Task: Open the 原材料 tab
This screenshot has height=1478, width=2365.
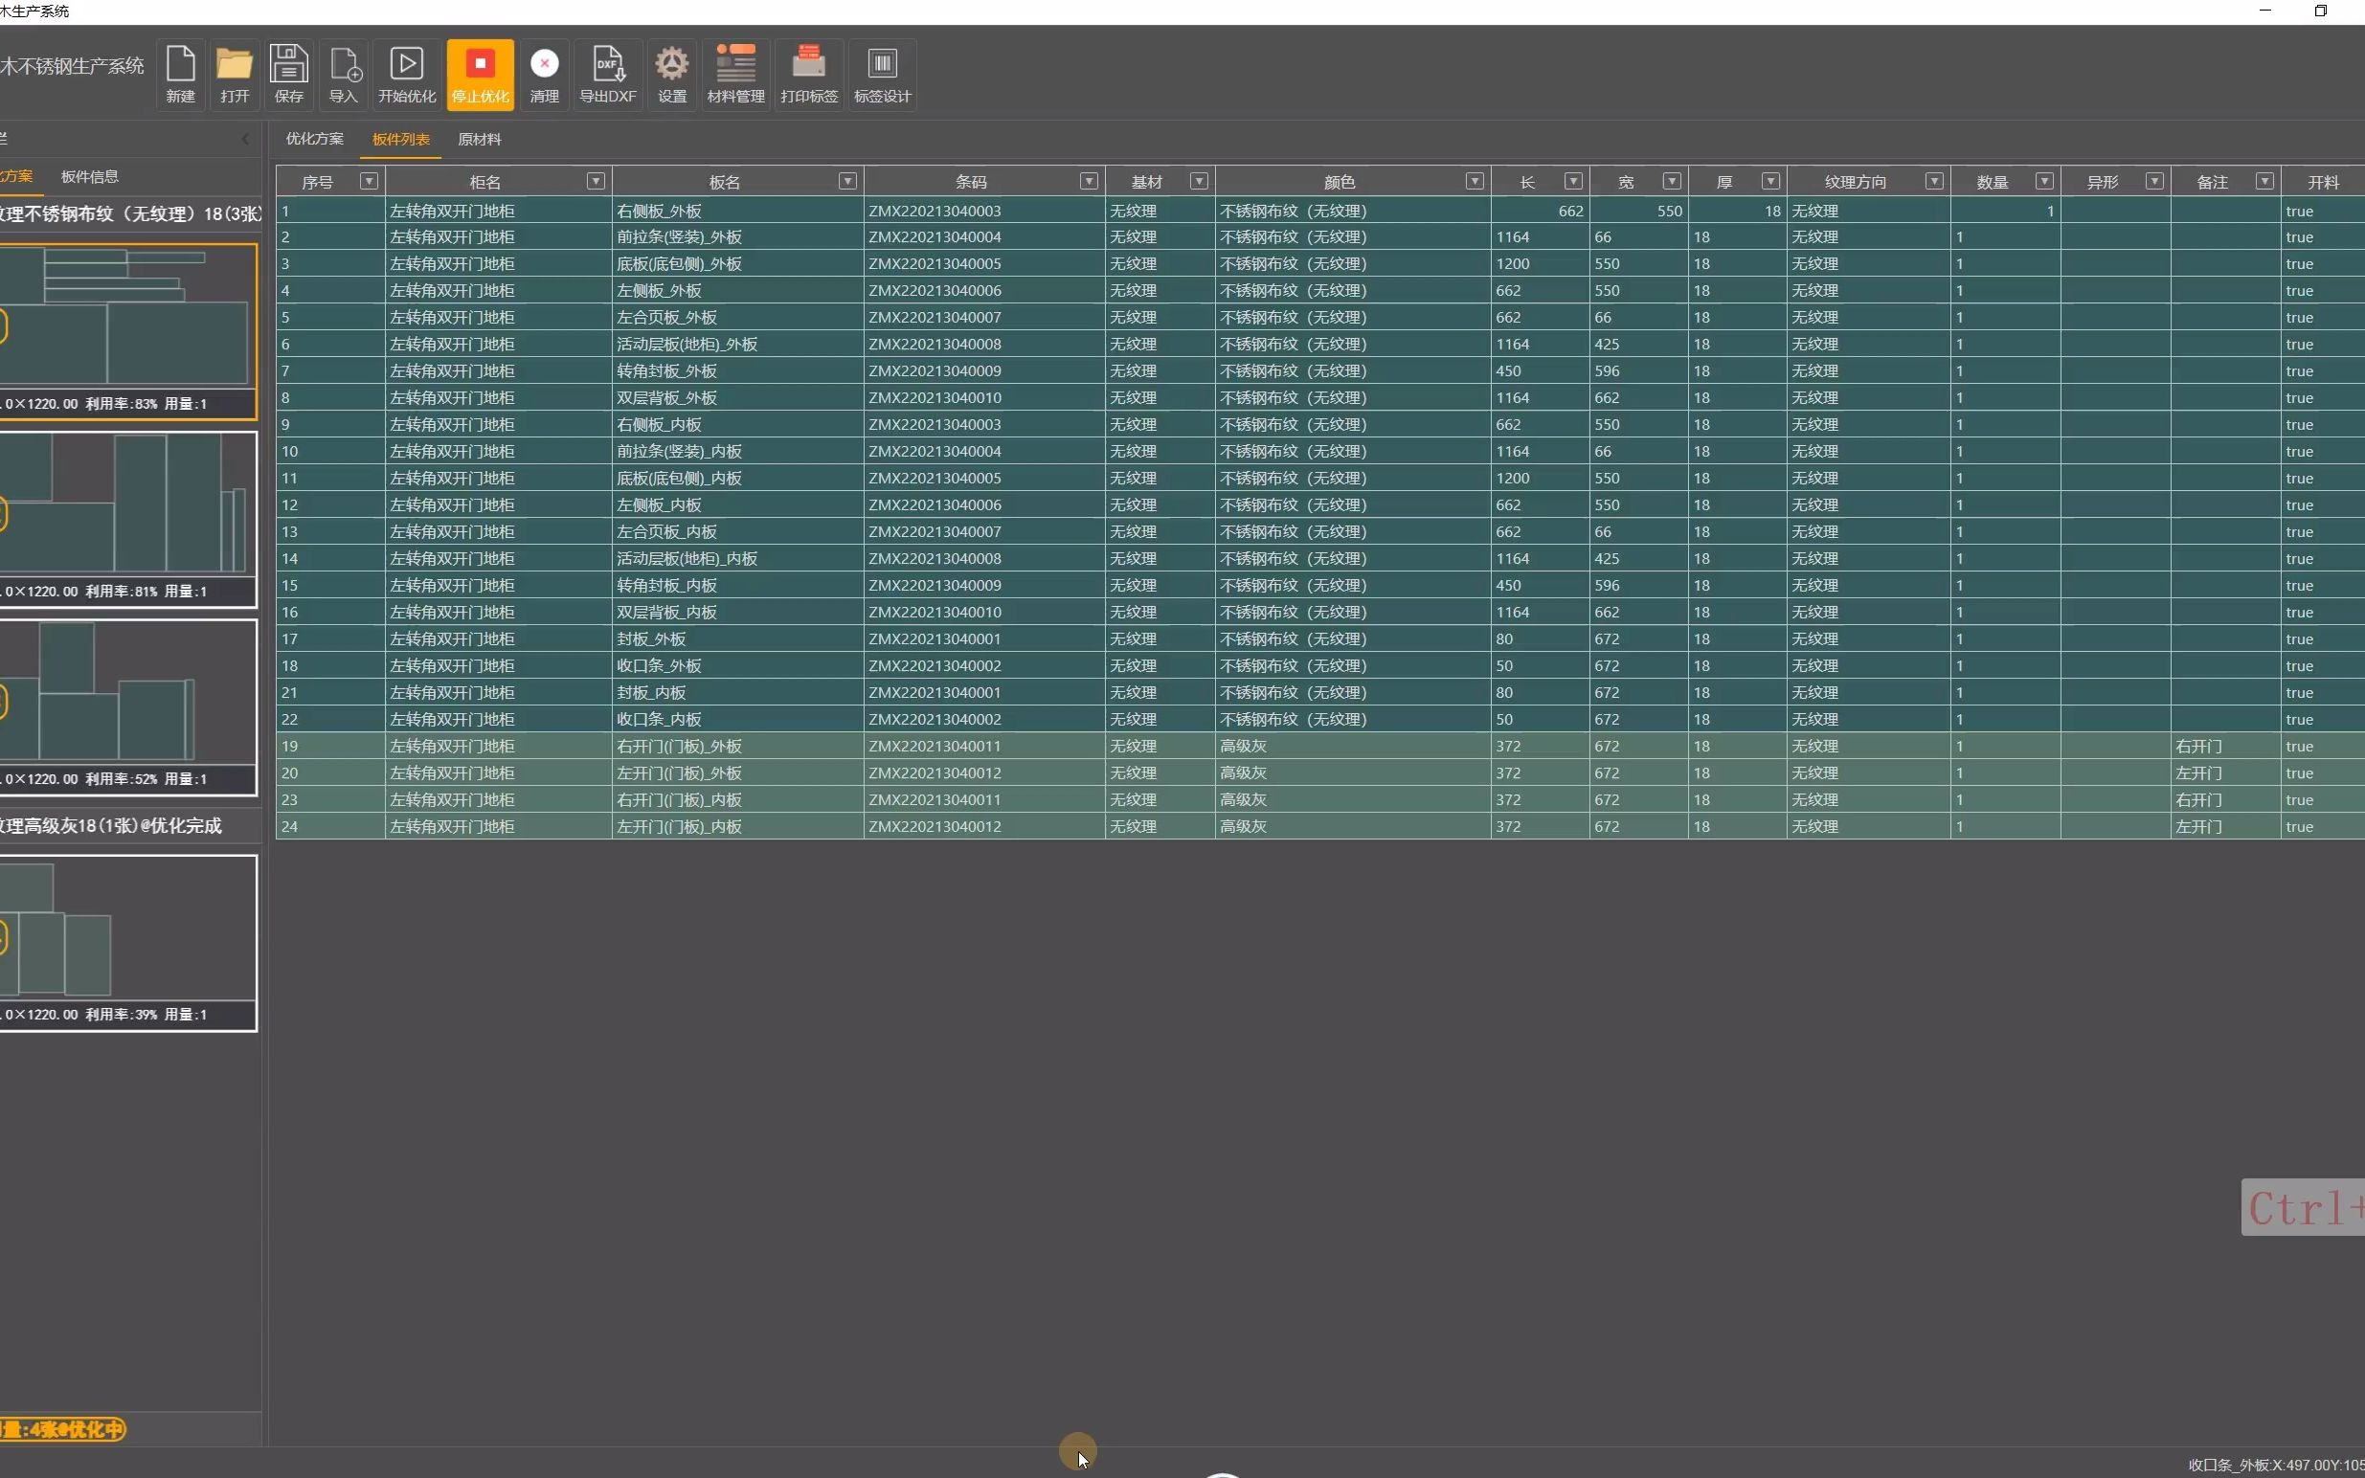Action: coord(479,139)
